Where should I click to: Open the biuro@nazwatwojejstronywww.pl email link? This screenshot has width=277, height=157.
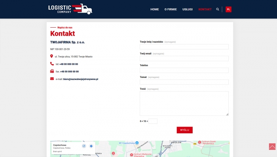click(81, 79)
